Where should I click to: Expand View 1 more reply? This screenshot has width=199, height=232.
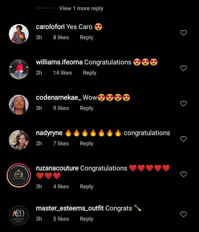[x=81, y=9]
